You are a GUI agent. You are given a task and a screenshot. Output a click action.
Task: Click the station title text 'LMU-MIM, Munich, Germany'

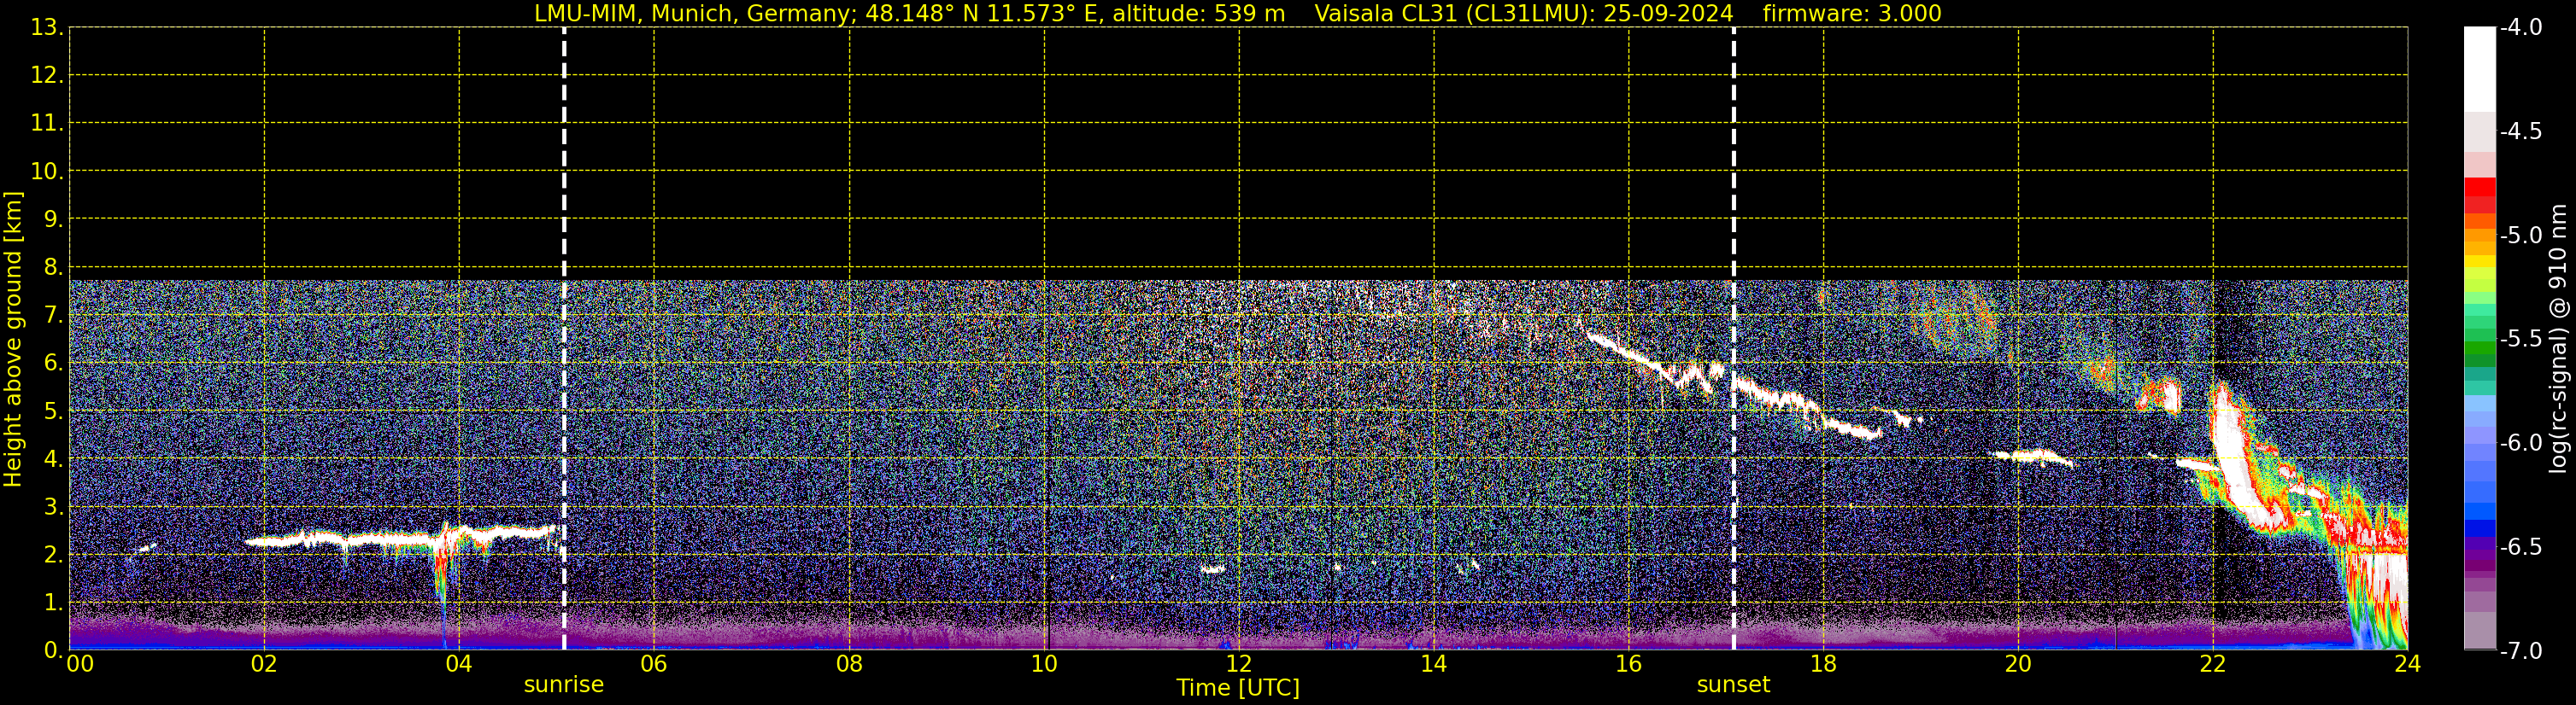click(x=693, y=14)
